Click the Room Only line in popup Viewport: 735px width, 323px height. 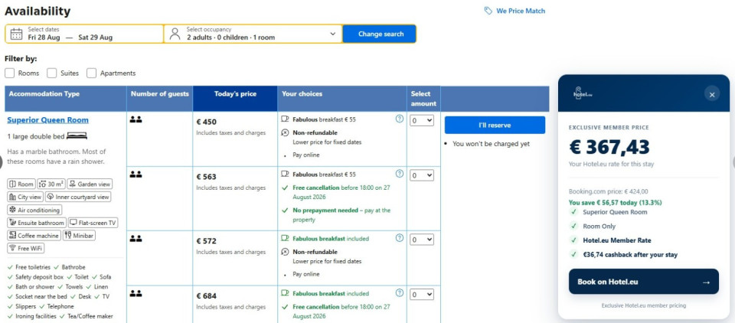(x=599, y=227)
